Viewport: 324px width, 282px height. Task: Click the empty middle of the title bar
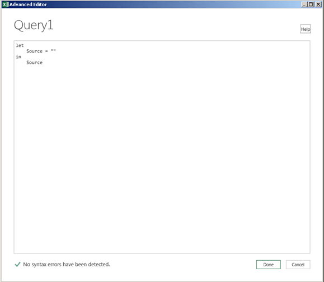[173, 4]
